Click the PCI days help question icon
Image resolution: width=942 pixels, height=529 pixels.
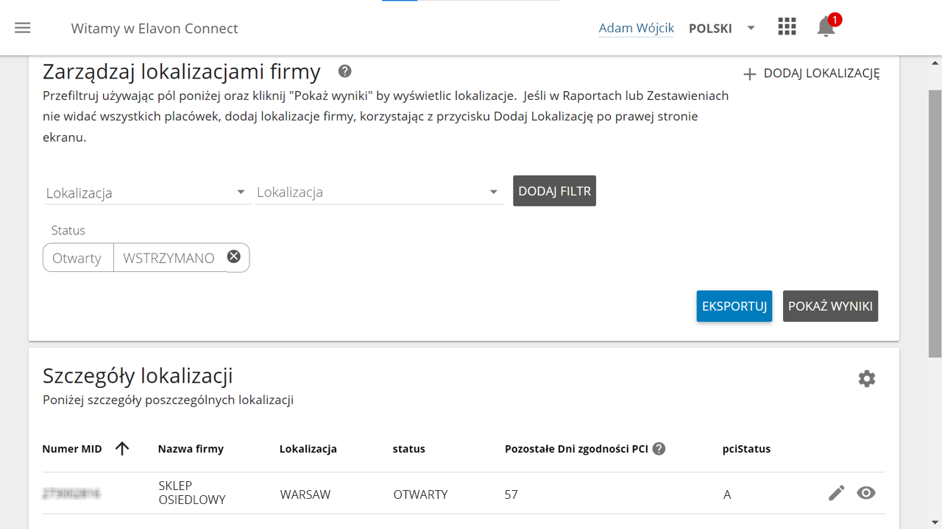tap(659, 448)
